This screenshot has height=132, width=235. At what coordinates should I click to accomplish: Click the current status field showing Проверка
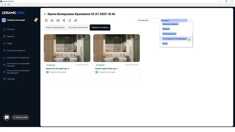coord(174,21)
